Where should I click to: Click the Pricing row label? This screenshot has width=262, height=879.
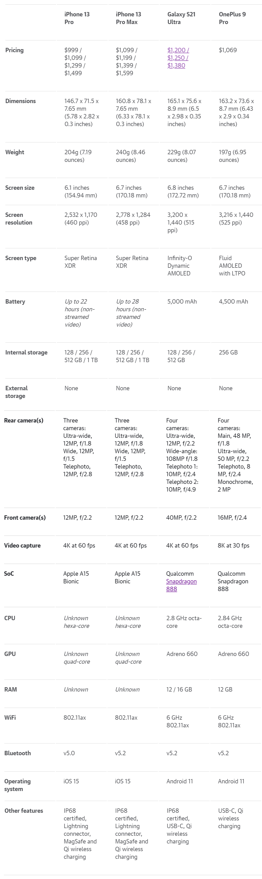coord(14,50)
